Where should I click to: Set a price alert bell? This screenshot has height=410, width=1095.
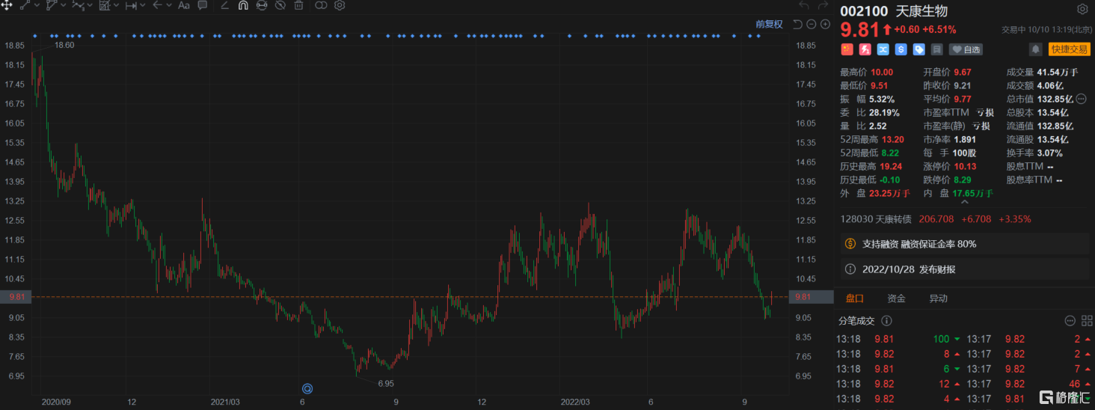(x=1035, y=49)
